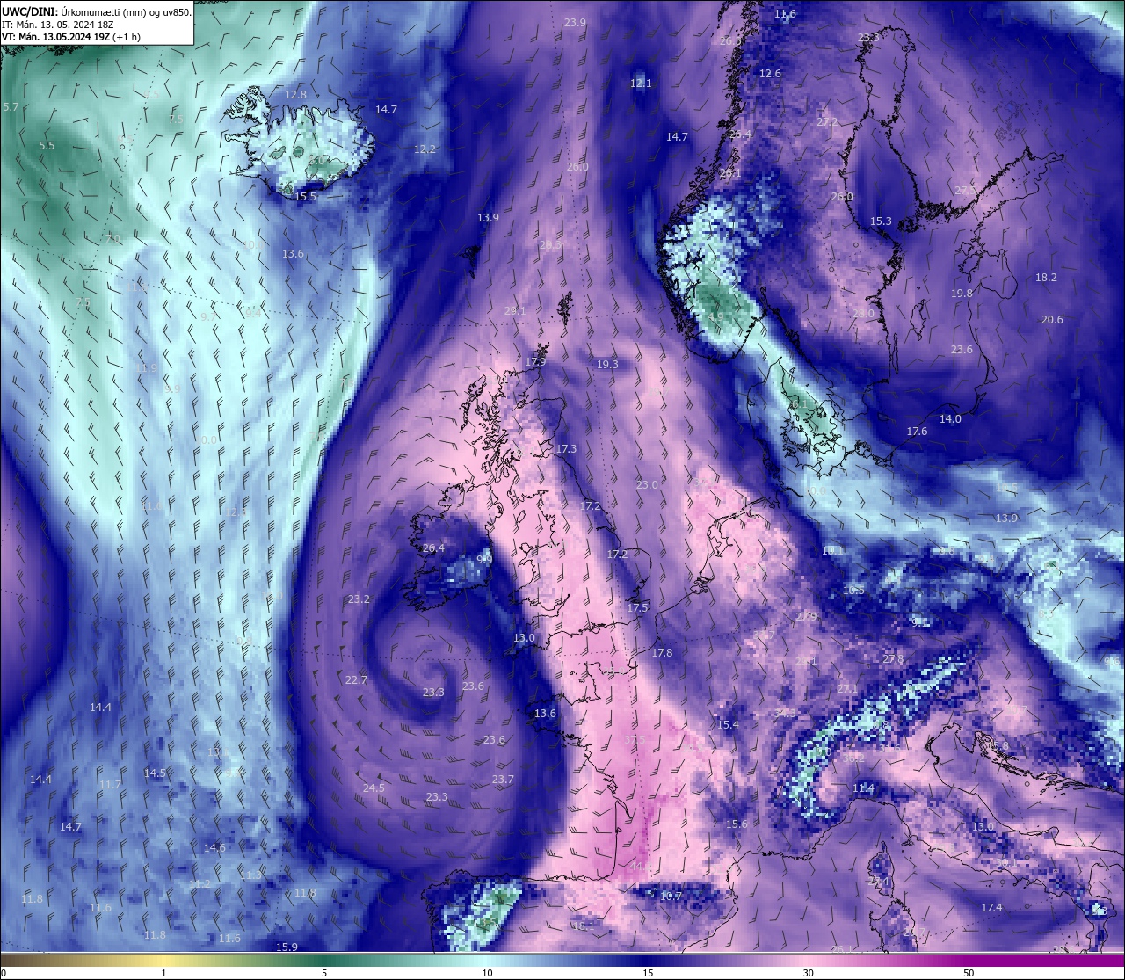Screen dimensions: 1125x980
Task: Click the 11.4 value near the French Riviera
Action: click(863, 789)
